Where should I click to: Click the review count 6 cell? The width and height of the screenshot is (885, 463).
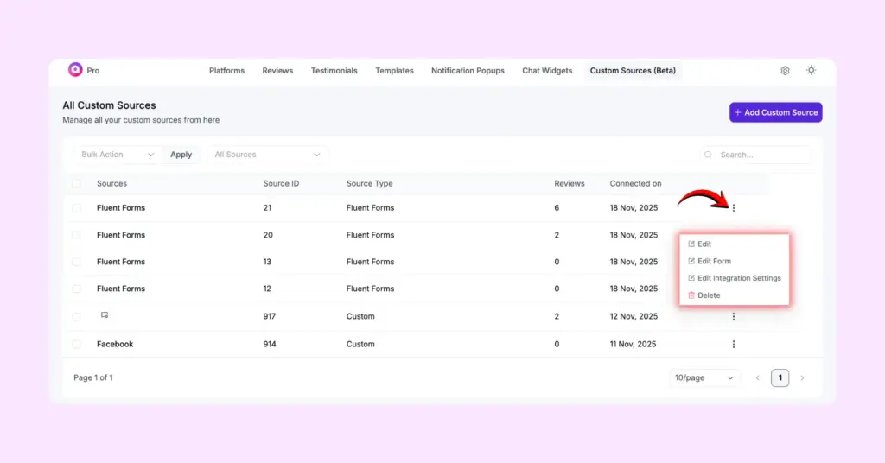pyautogui.click(x=557, y=208)
